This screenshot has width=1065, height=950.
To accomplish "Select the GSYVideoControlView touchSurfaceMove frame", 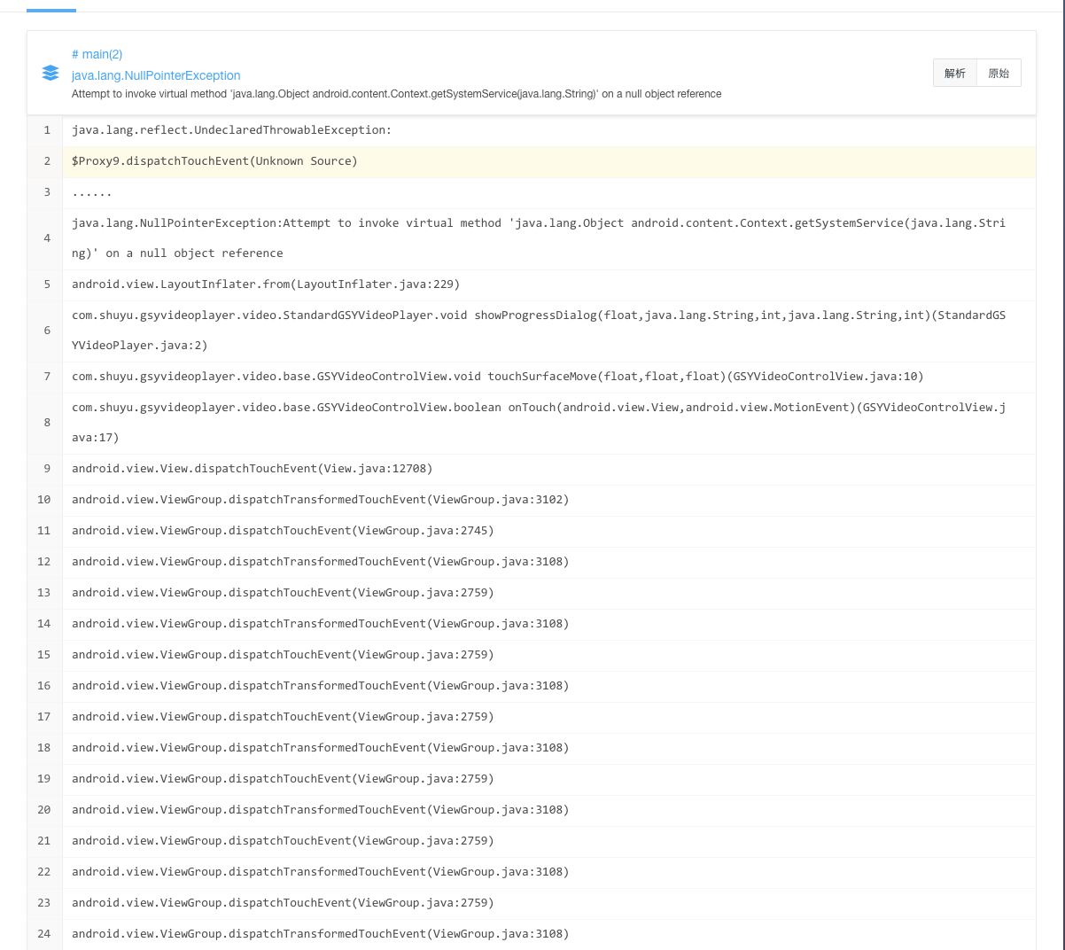I will [498, 376].
